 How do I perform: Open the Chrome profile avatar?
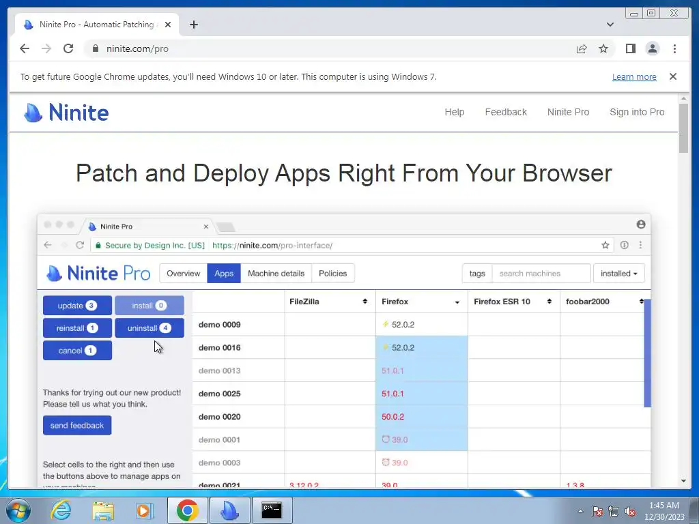(652, 48)
